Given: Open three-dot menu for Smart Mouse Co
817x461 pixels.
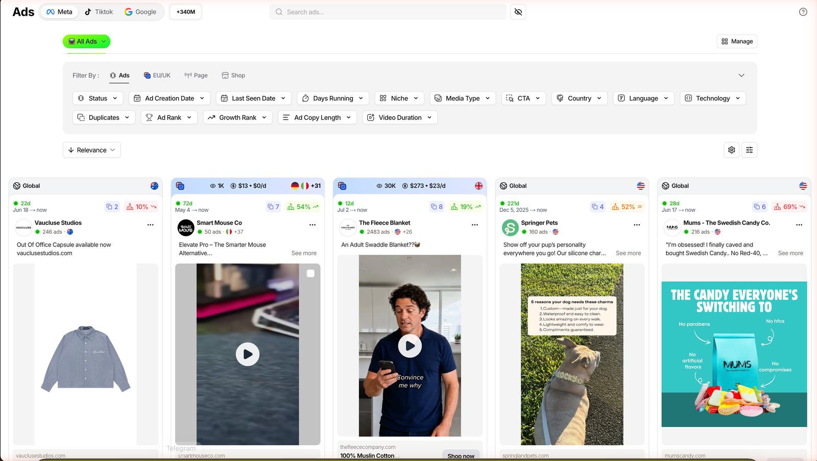Looking at the screenshot, I should 313,225.
